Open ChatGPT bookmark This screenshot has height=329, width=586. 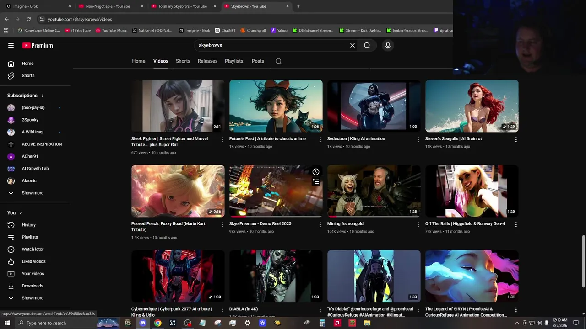[x=225, y=31]
